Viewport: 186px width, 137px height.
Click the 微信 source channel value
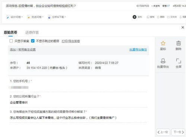[98, 68]
